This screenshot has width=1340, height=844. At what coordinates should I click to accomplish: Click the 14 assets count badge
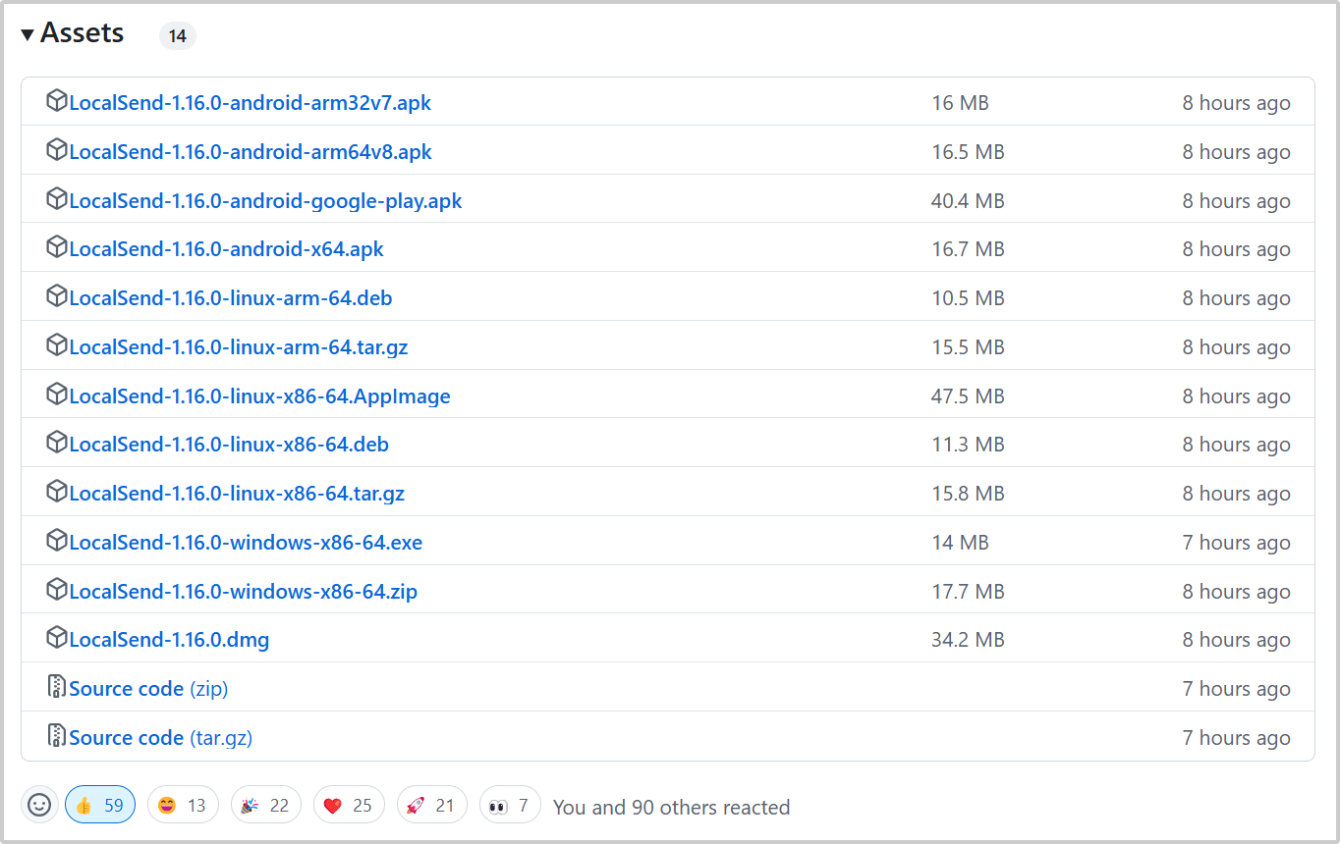[177, 36]
